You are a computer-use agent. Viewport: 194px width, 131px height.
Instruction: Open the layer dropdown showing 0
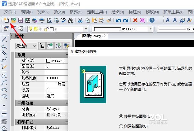86,29
